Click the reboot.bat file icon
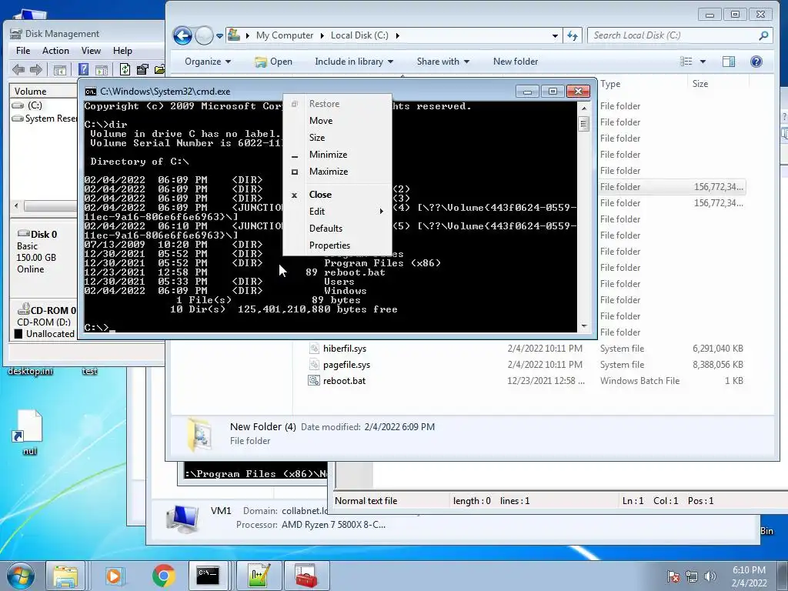The width and height of the screenshot is (788, 591). tap(314, 380)
